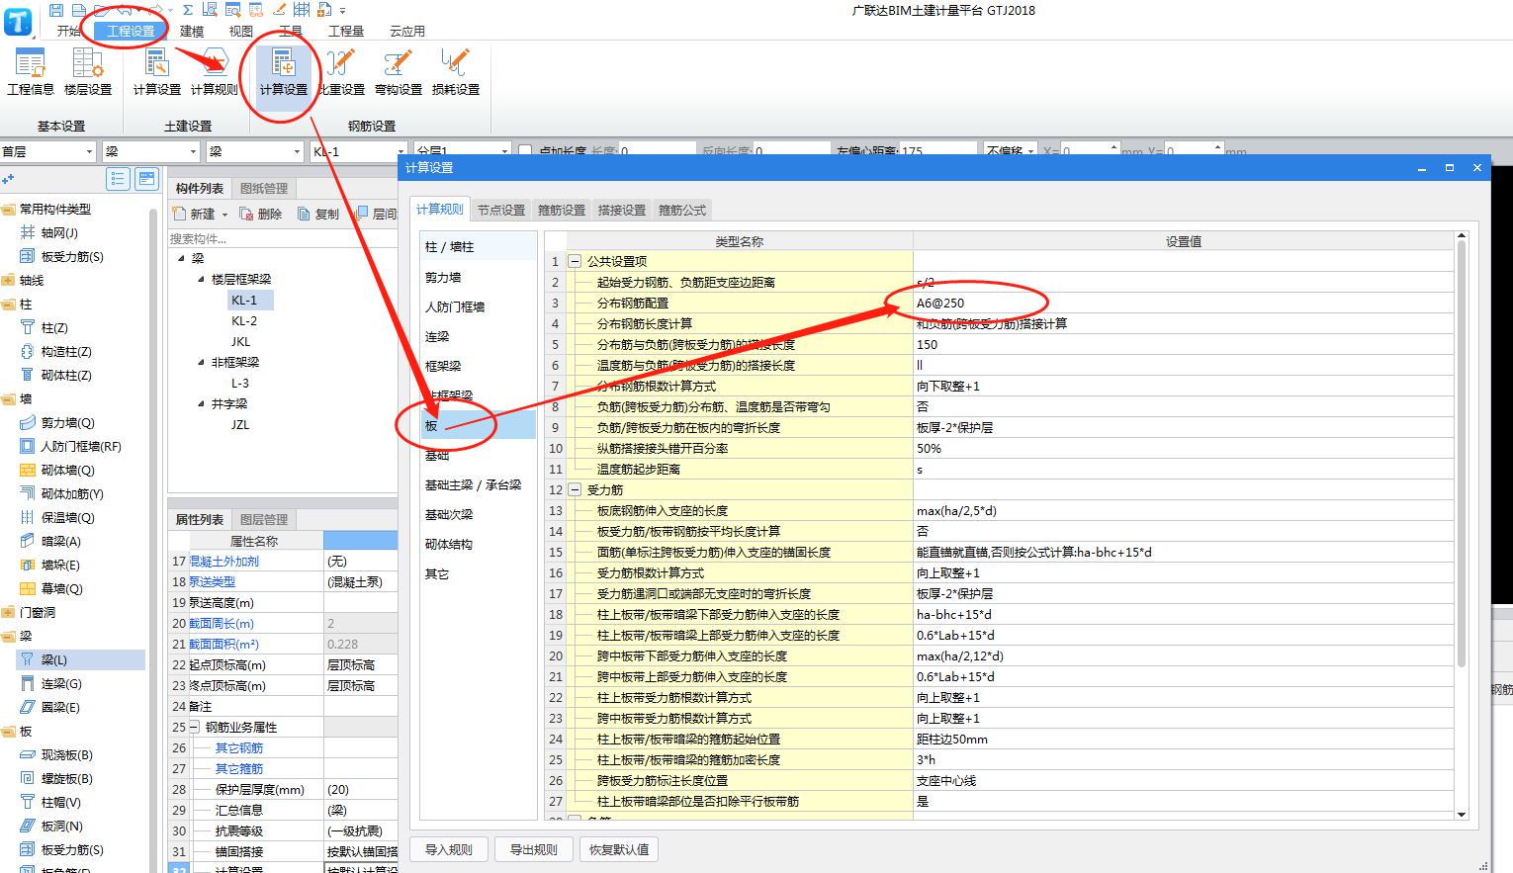Open the 建模 ribbon tab
The width and height of the screenshot is (1513, 873).
192,32
